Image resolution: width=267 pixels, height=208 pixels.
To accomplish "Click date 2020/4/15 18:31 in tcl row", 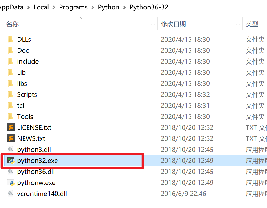I will coord(185,106).
